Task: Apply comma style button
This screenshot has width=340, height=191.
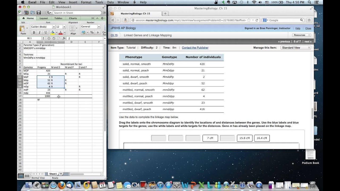Action: tap(97, 33)
